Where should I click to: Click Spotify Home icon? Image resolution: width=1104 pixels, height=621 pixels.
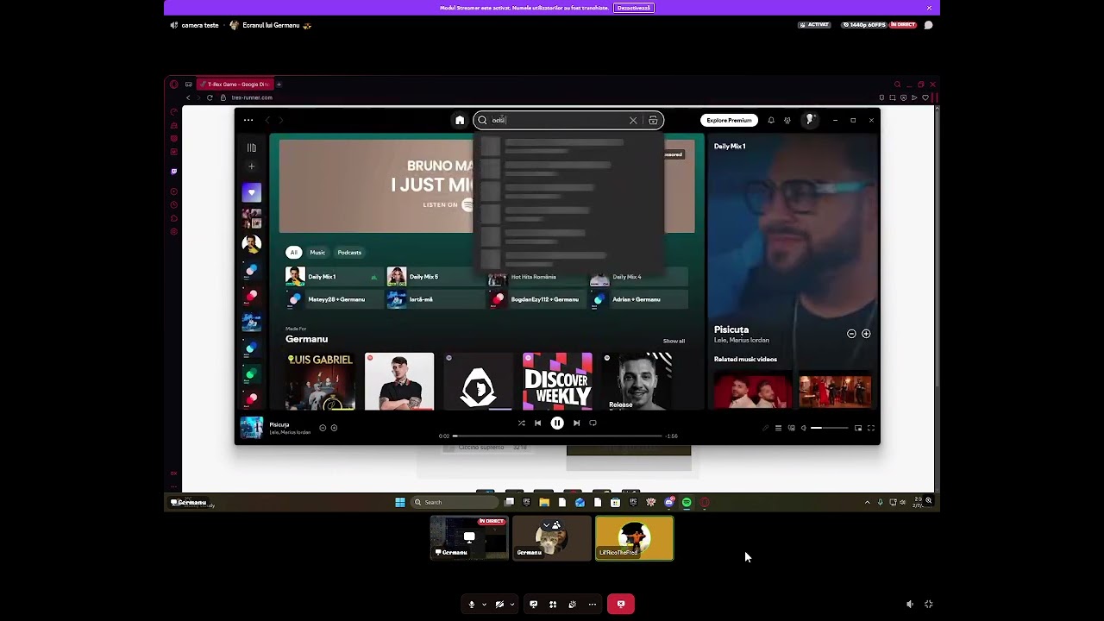click(x=460, y=120)
